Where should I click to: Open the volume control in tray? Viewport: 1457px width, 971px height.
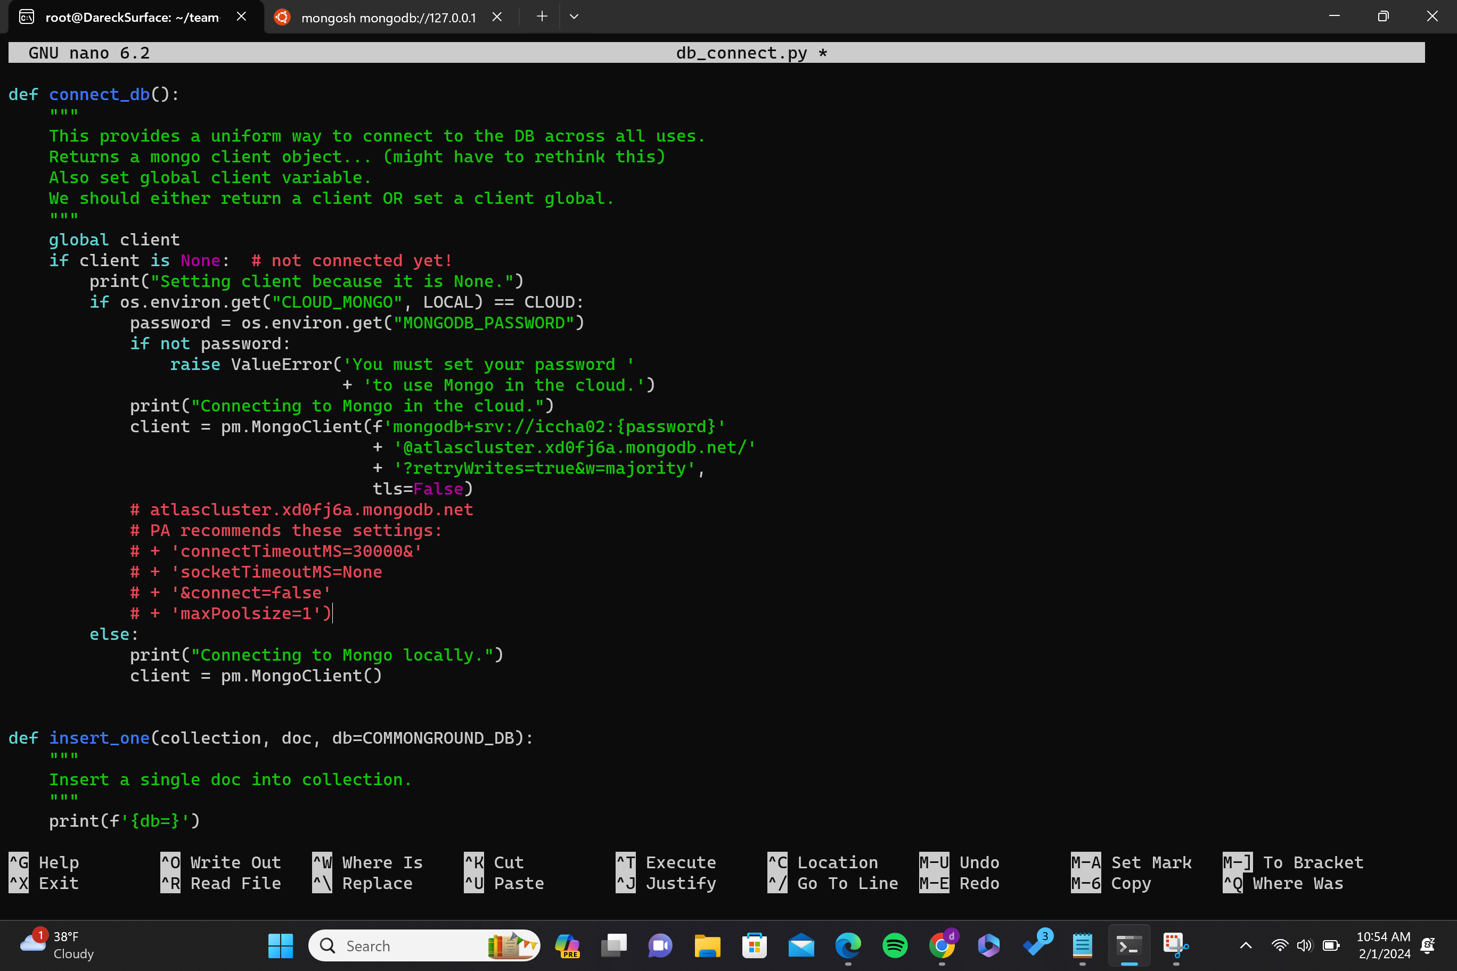point(1304,945)
